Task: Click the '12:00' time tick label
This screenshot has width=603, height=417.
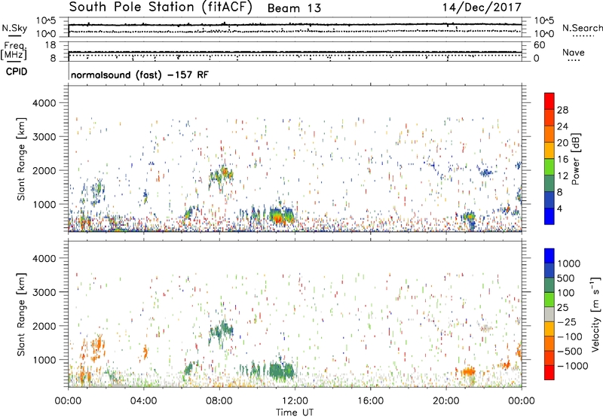Action: pyautogui.click(x=295, y=401)
